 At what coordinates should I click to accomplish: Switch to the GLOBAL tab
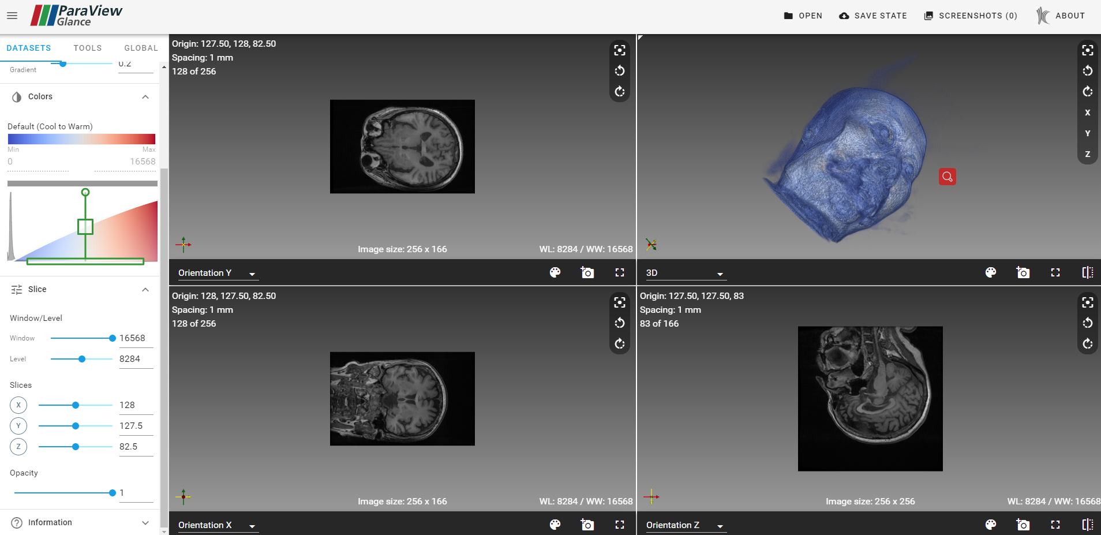coord(141,48)
